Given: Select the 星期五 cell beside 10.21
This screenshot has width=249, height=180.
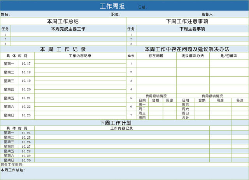Looking at the screenshot, I should tap(9, 98).
